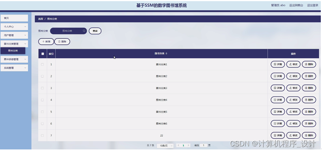Click 删除 for row 图书分类2
Screen dimensions: 322x151
(309, 76)
